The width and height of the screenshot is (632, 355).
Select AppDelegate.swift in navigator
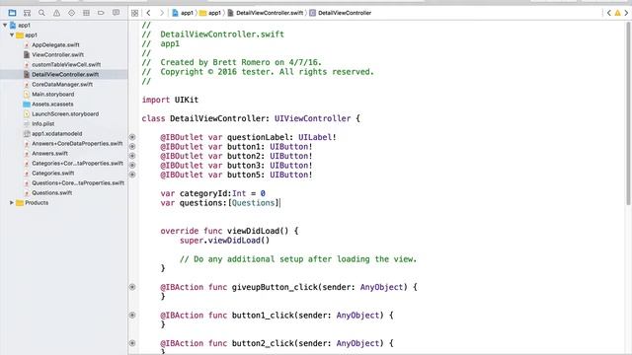(55, 44)
